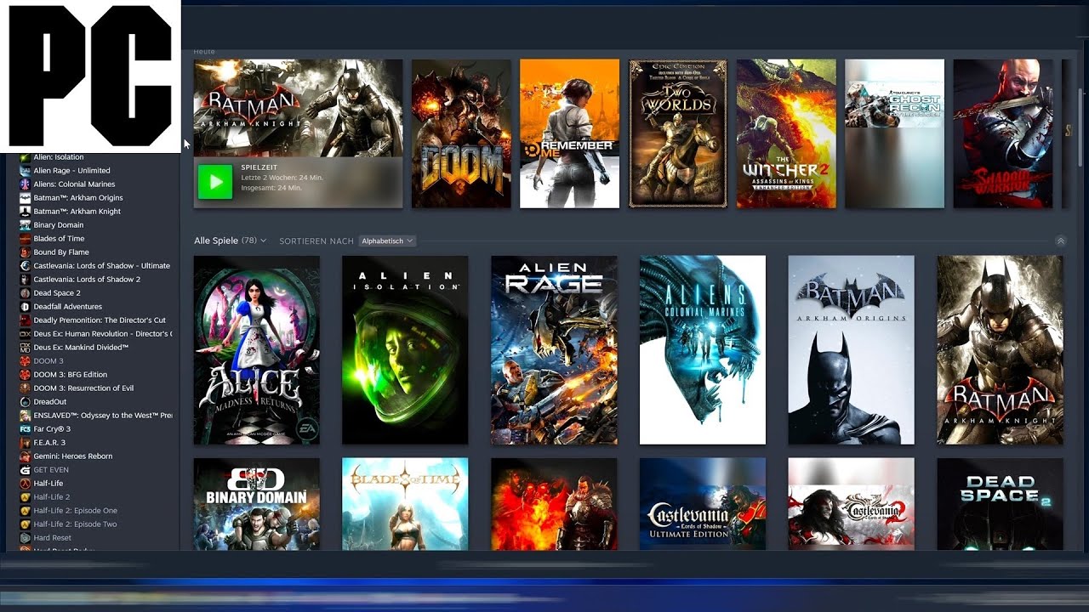Open the Ghost Recon cover
The image size is (1089, 612).
894,133
